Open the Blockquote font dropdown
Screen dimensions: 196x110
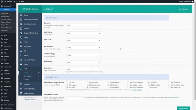(x=84, y=62)
